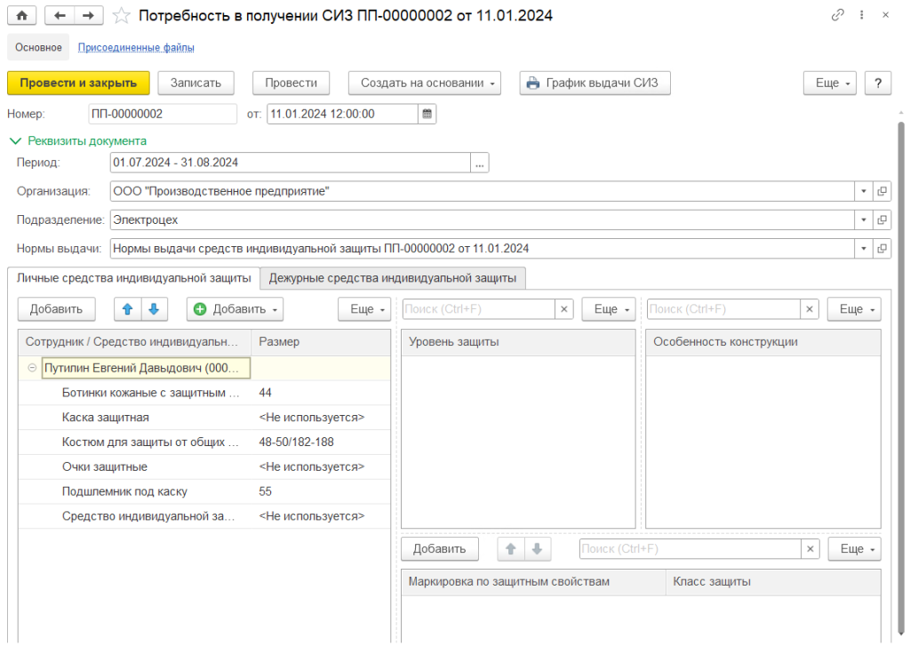Collapse Путилин Евгений Давыдович tree row

[32, 368]
